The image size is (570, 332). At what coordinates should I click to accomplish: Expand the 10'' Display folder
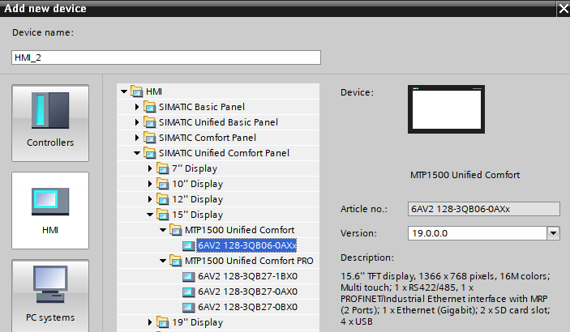point(150,184)
